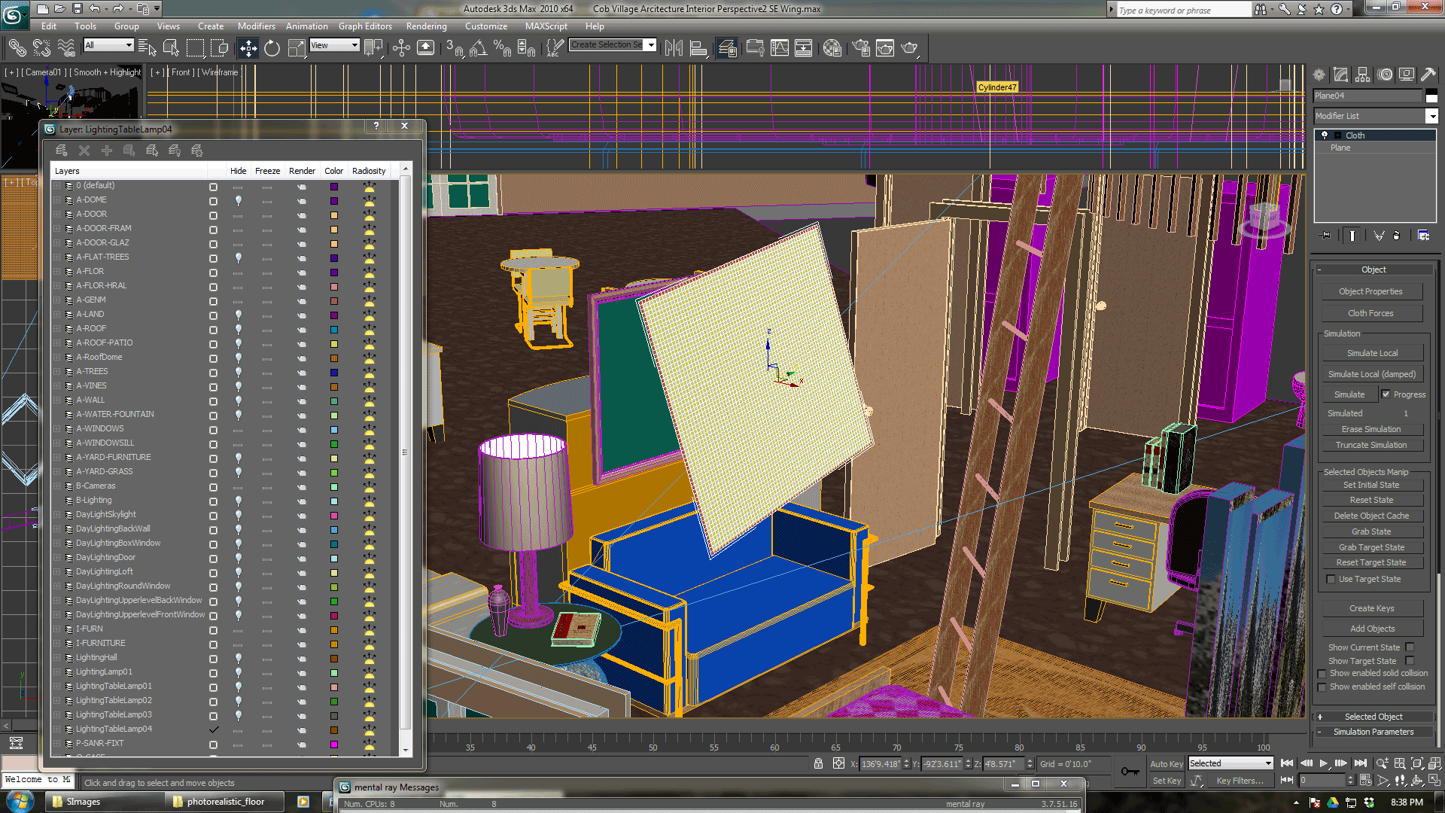Select the Select and Link tool
This screenshot has height=813, width=1445.
17,48
